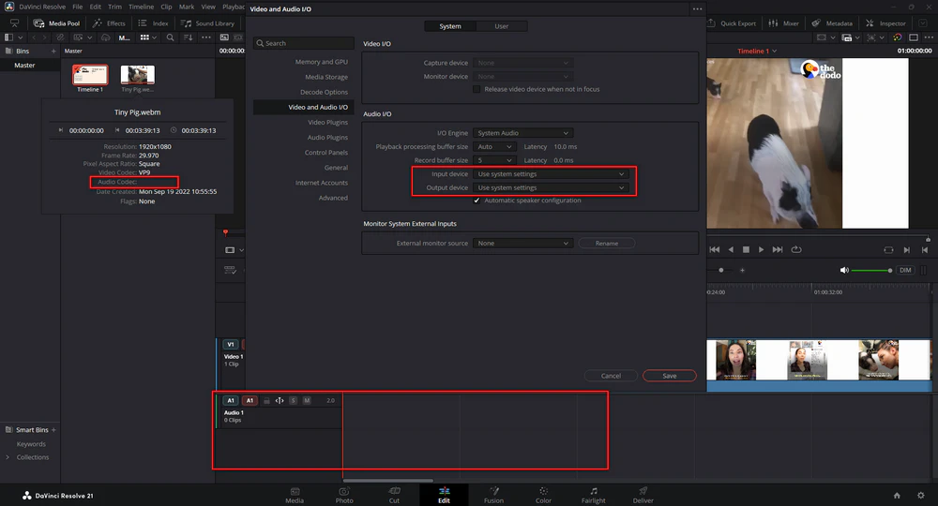Go to first frame in viewer
This screenshot has width=938, height=506.
pos(714,249)
